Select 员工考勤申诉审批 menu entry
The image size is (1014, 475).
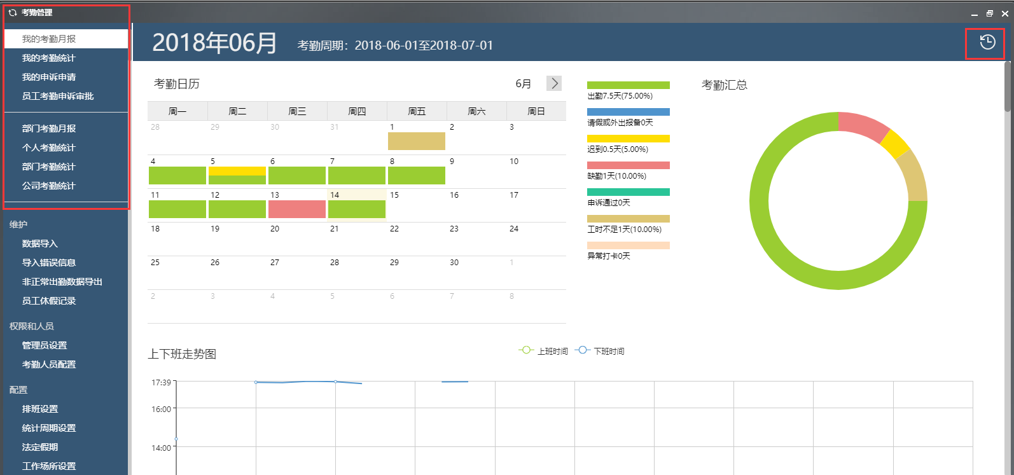(58, 96)
